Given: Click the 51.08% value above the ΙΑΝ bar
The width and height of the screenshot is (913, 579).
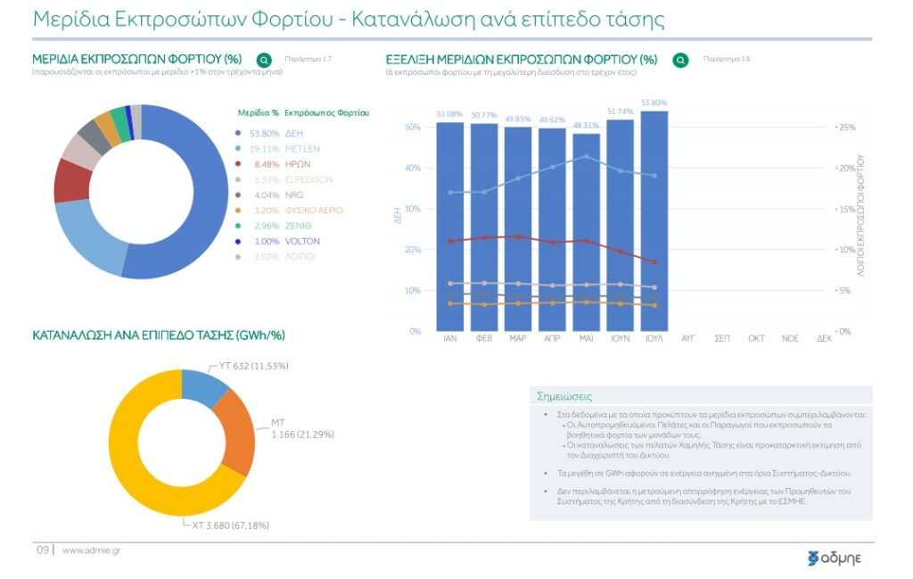Looking at the screenshot, I should click(x=449, y=114).
